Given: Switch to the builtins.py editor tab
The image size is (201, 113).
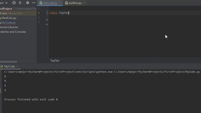Looking at the screenshot, I should coord(75,3).
